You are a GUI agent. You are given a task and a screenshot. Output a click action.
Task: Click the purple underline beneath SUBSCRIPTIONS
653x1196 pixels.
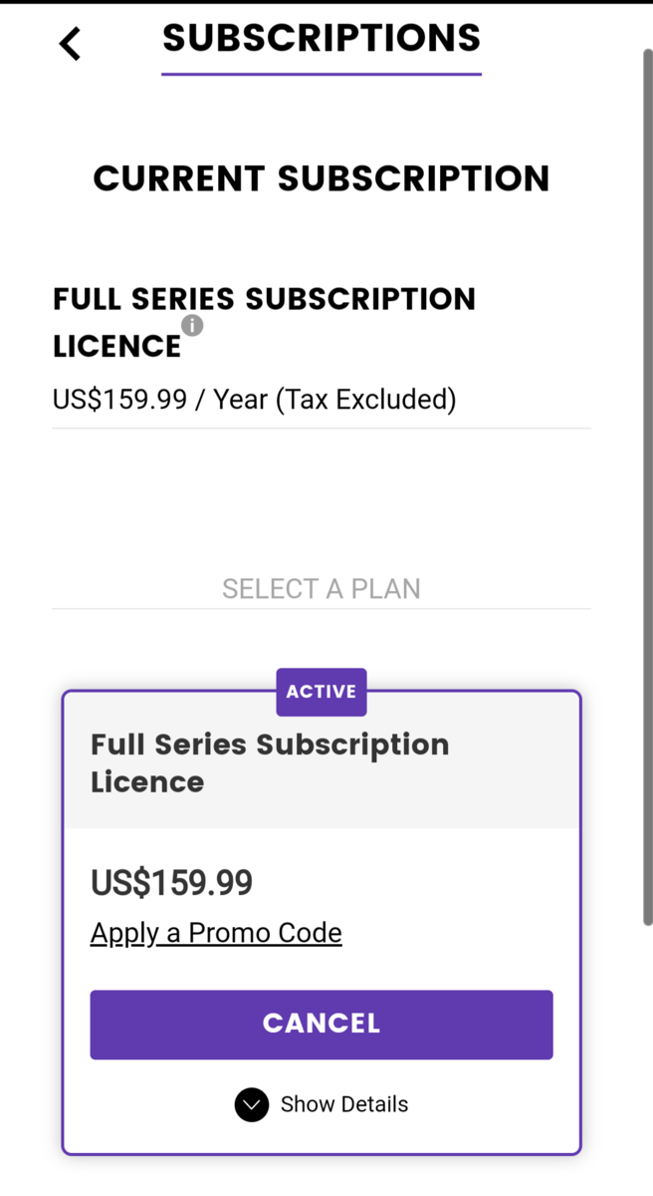[x=322, y=74]
